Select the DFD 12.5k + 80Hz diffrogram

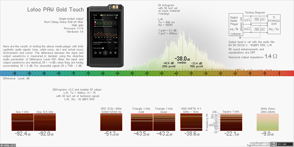[111, 122]
